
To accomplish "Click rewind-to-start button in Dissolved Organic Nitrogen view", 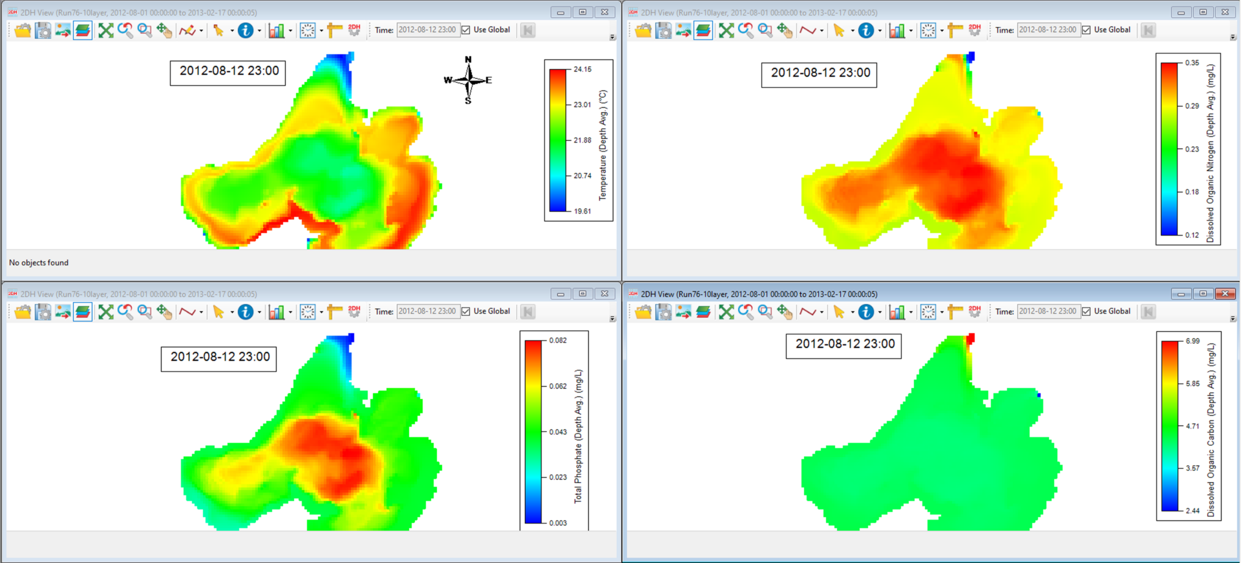I will click(1148, 30).
